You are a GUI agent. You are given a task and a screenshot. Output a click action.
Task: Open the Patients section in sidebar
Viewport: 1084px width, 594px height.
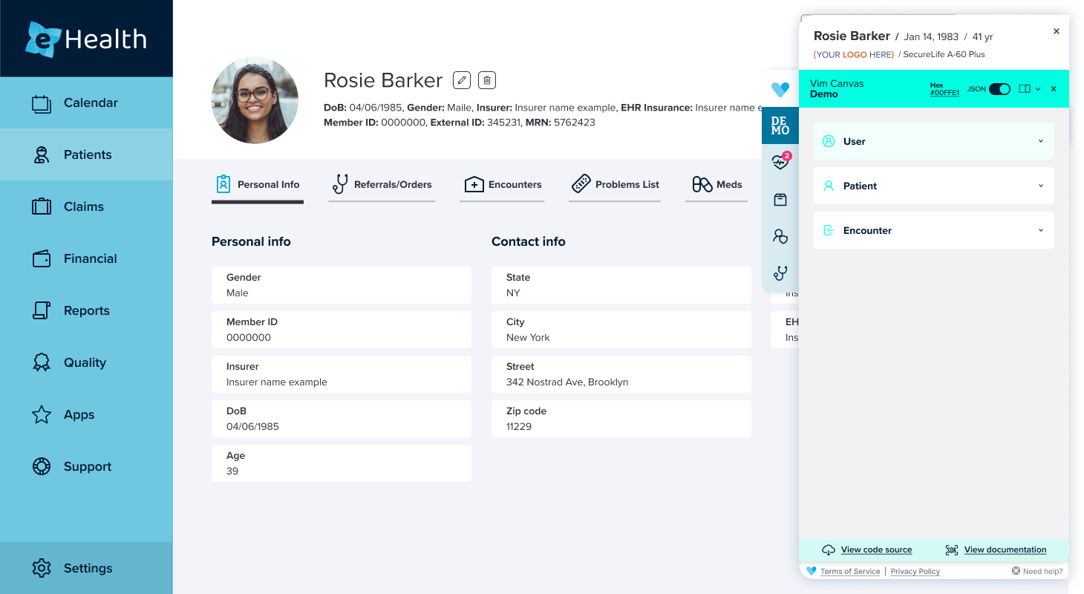point(86,154)
